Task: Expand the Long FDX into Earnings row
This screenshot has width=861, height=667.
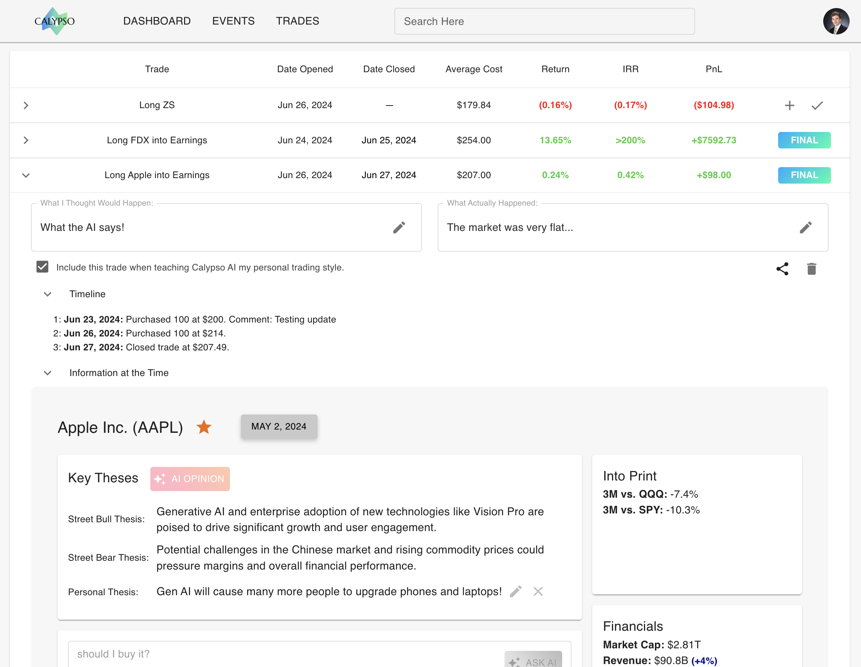Action: (26, 140)
